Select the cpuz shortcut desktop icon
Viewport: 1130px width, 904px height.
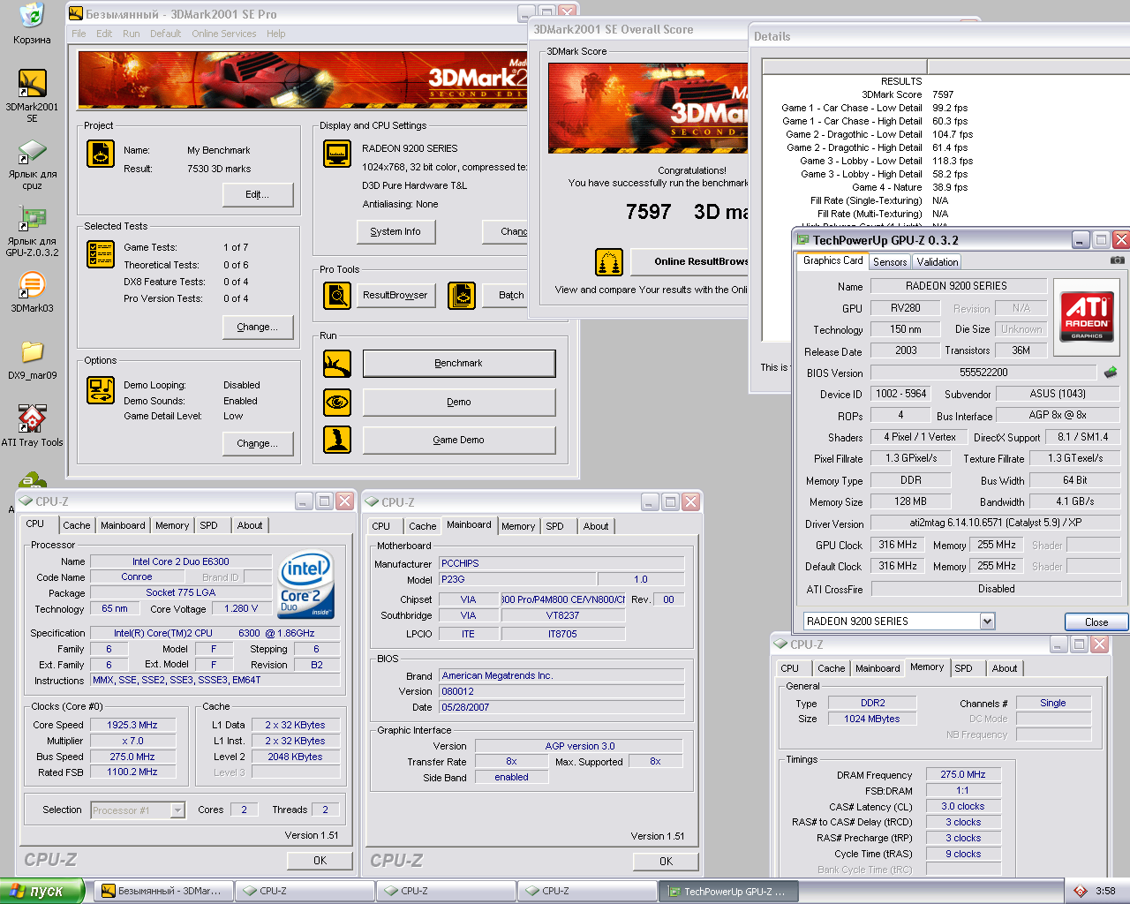point(32,164)
